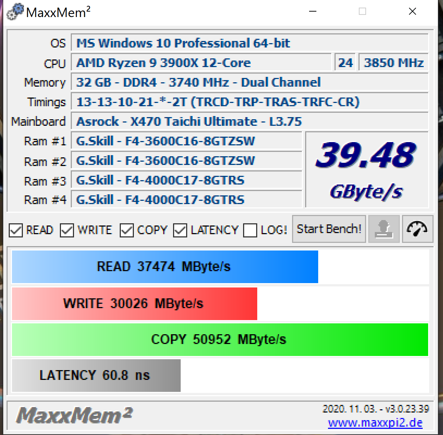443x435 pixels.
Task: Click Ram #1 field F4-3600C16-8GTZSW
Action: (x=186, y=141)
